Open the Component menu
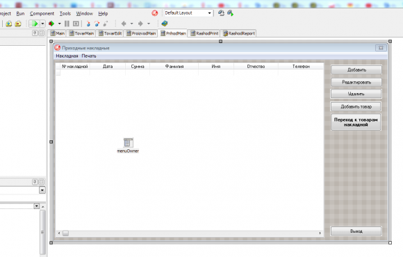 (x=42, y=14)
